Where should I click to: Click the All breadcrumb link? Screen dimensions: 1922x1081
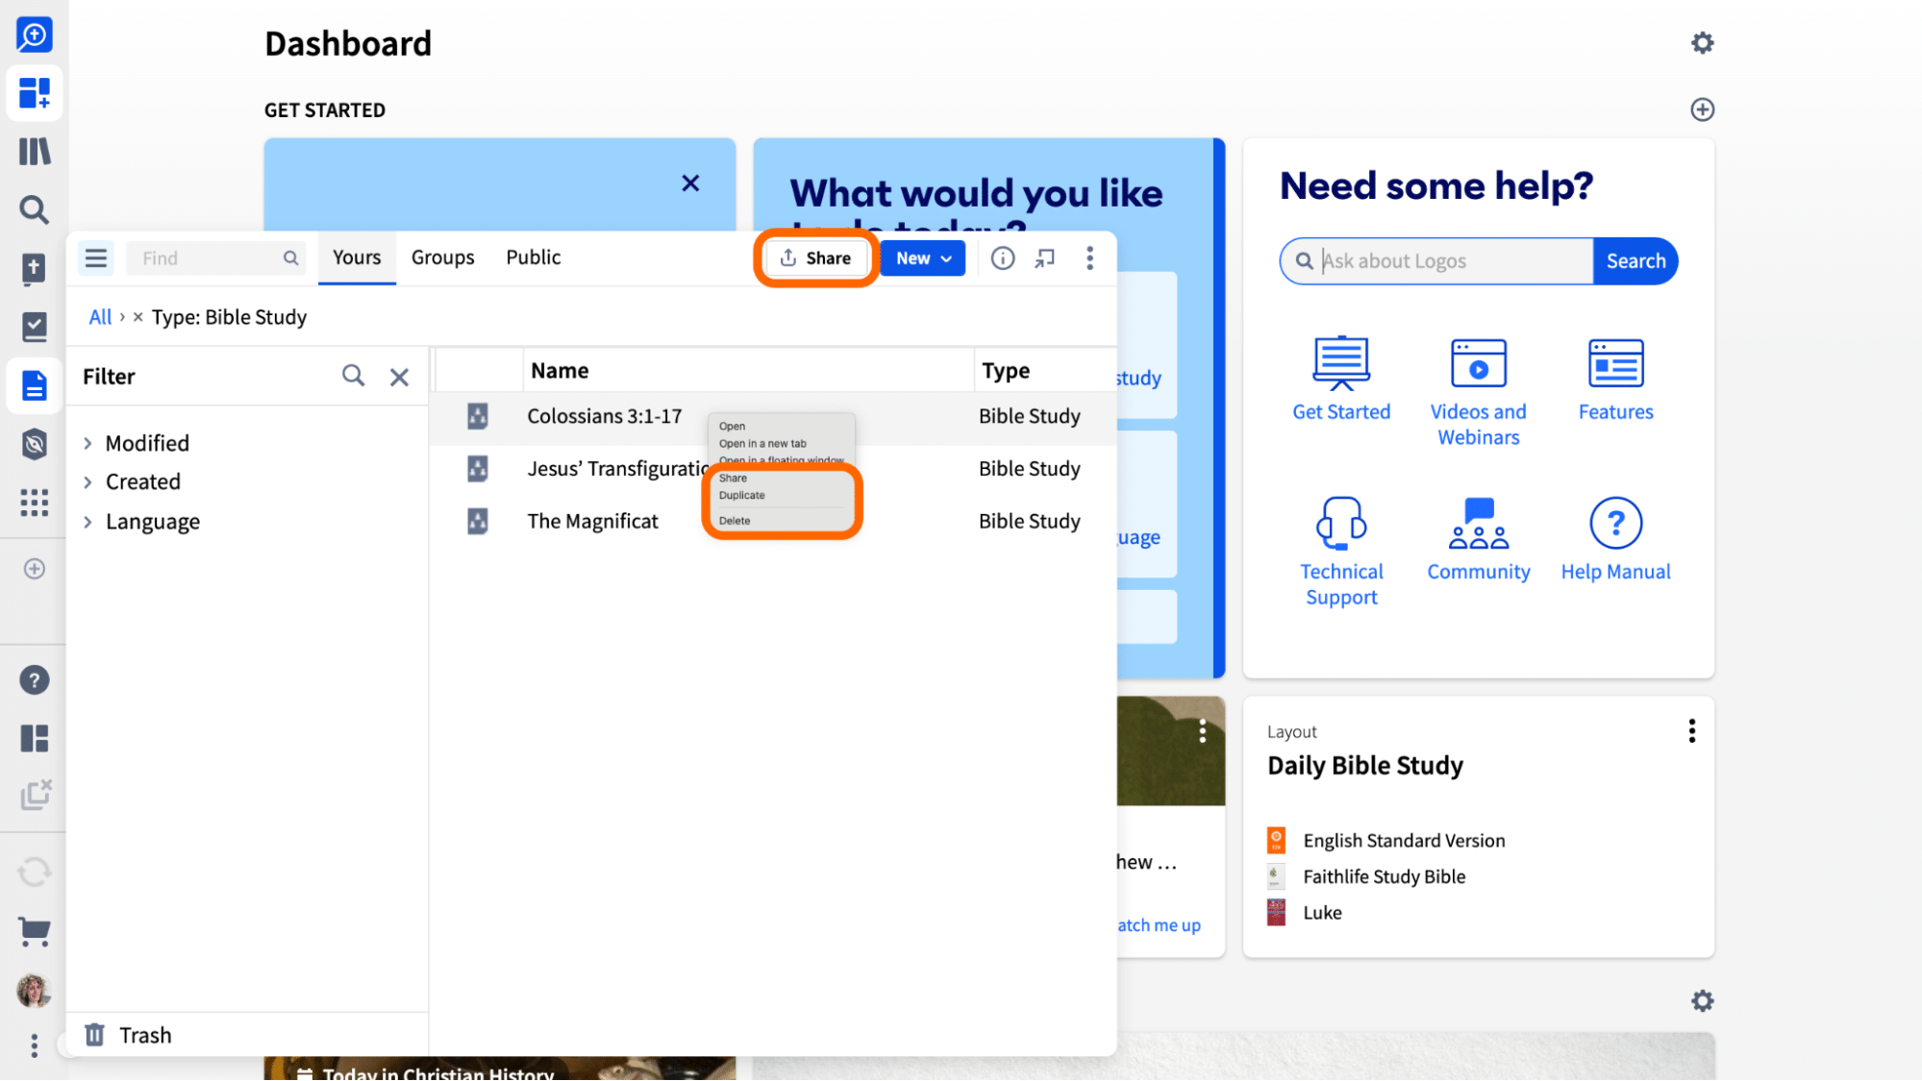tap(100, 317)
